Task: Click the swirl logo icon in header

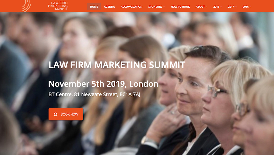Action: tap(27, 6)
